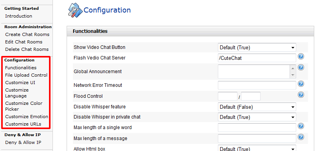Select Customize Emotion in sidebar
The height and width of the screenshot is (151, 317).
[27, 117]
